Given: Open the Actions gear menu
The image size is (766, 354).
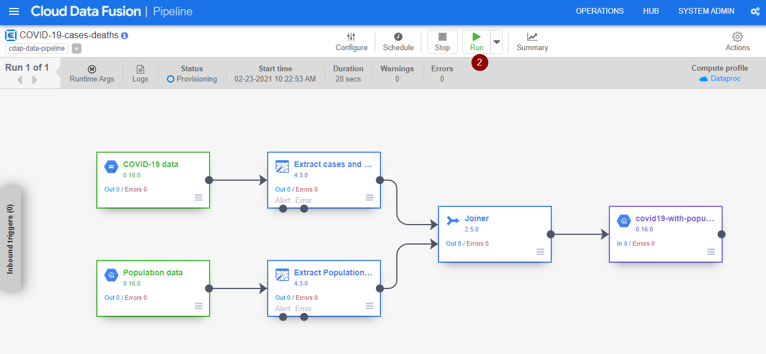Looking at the screenshot, I should pyautogui.click(x=738, y=42).
